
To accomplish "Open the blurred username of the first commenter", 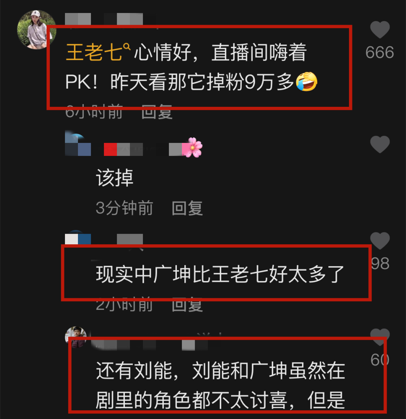I will point(104,19).
